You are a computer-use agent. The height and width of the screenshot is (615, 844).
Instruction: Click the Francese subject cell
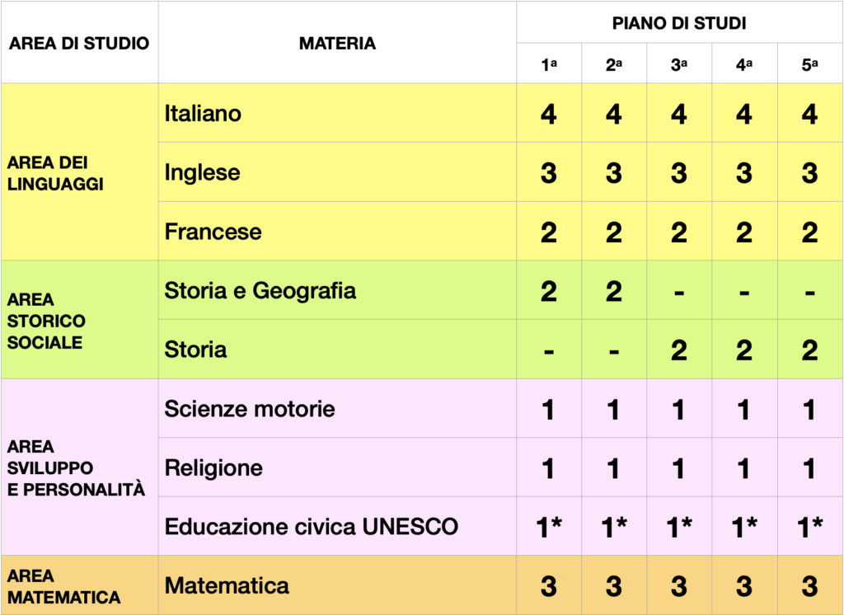pyautogui.click(x=337, y=231)
